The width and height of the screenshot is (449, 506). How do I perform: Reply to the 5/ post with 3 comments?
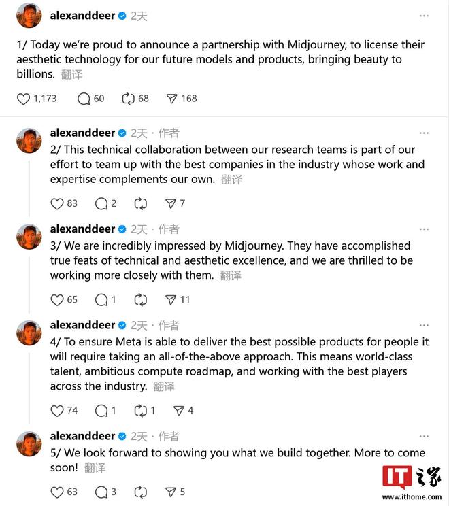tap(101, 492)
